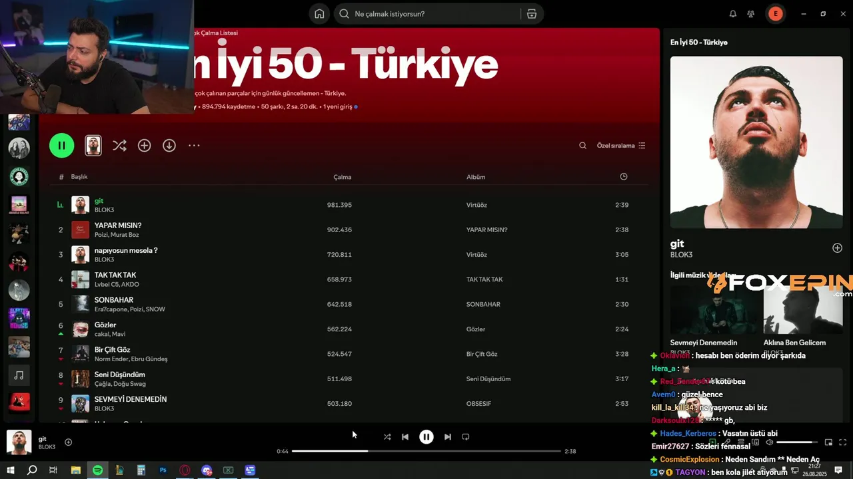853x479 pixels.
Task: Open album 'Bir Çift Göz' in album column
Action: (482, 354)
